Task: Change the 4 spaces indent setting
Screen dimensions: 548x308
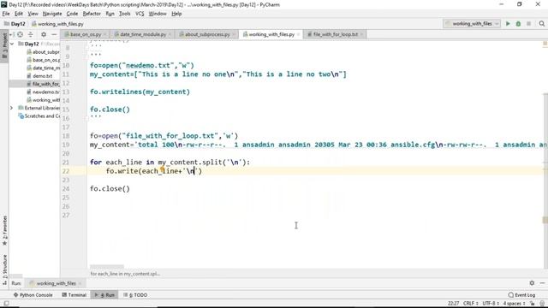Action: pyautogui.click(x=514, y=304)
